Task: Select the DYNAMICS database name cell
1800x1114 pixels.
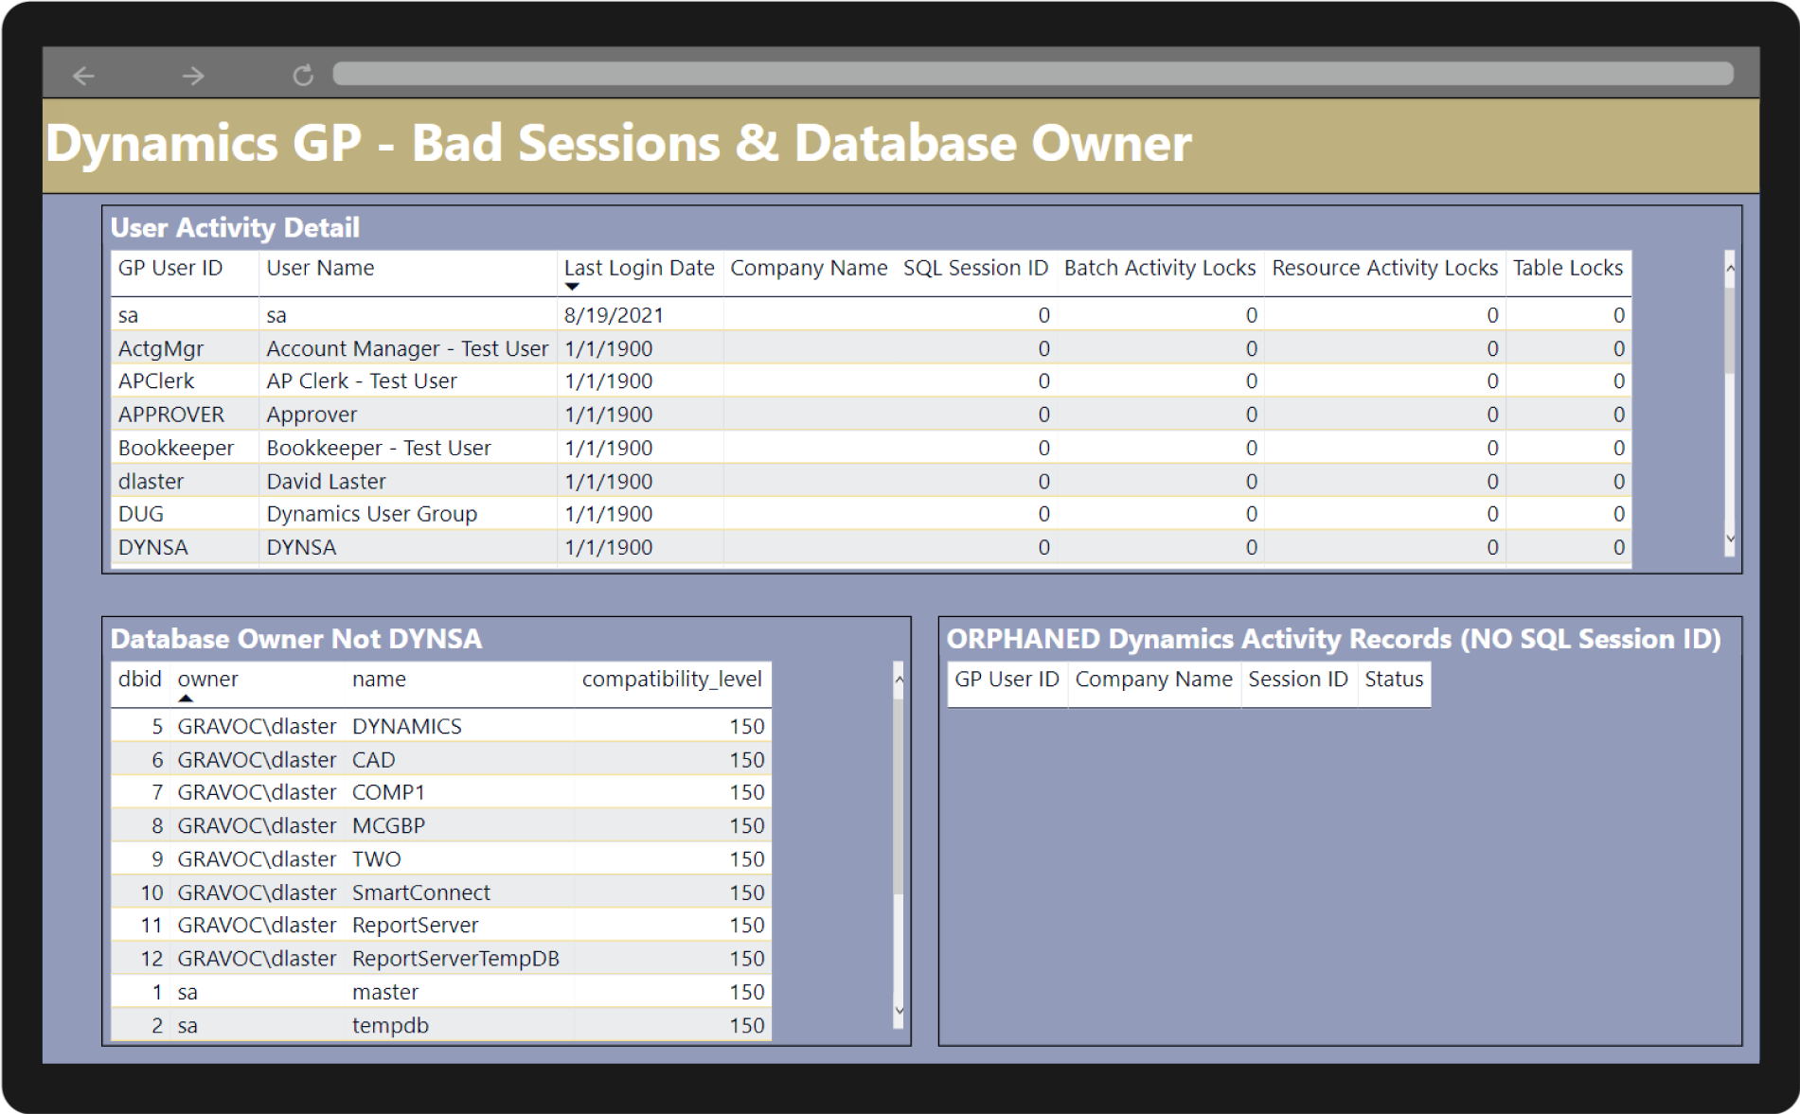Action: (x=407, y=726)
